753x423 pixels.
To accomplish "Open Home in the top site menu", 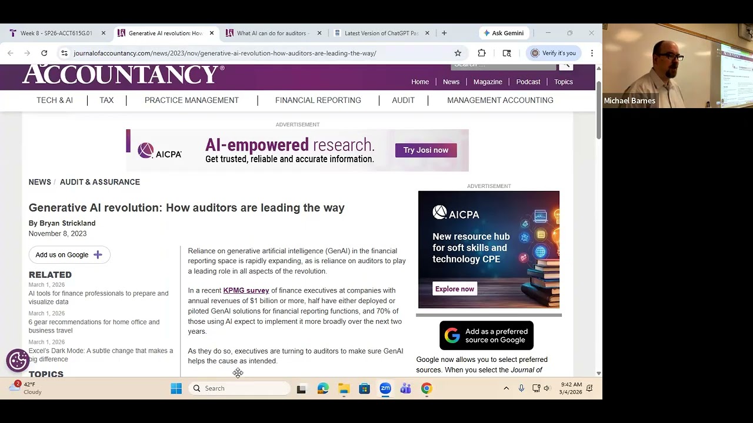I will point(420,82).
